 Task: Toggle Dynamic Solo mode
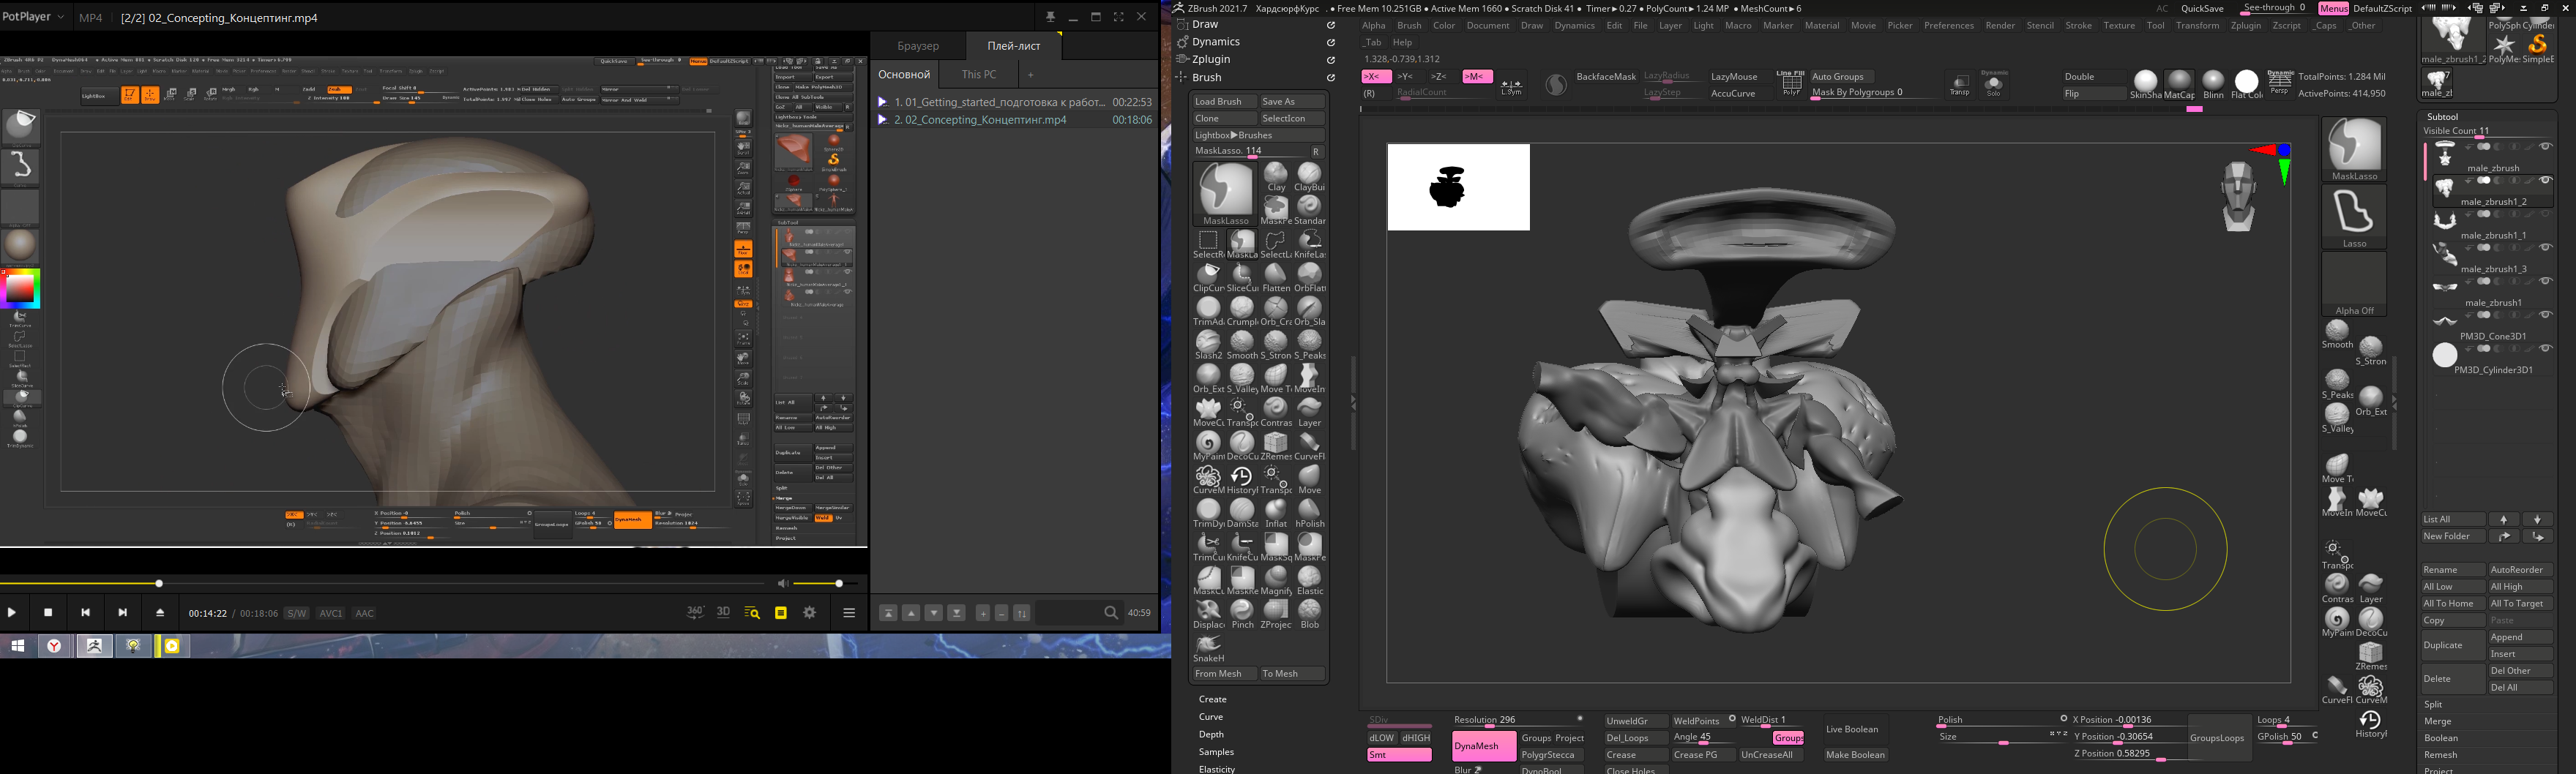1994,84
